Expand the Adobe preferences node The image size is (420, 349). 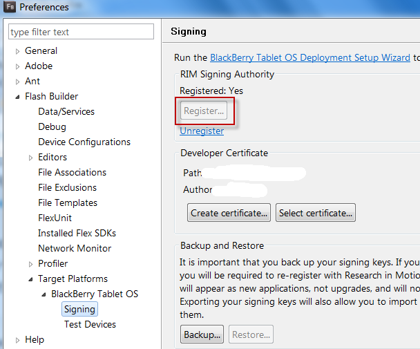coord(17,66)
